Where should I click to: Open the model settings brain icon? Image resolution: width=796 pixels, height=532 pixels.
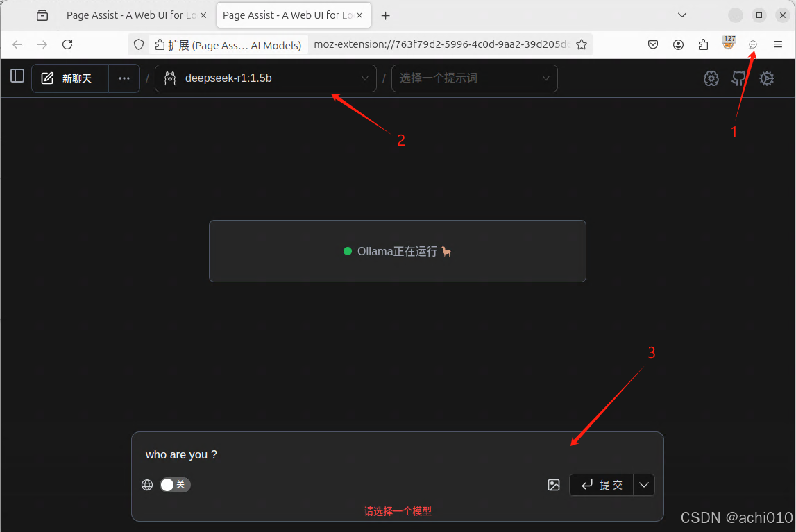click(x=711, y=78)
